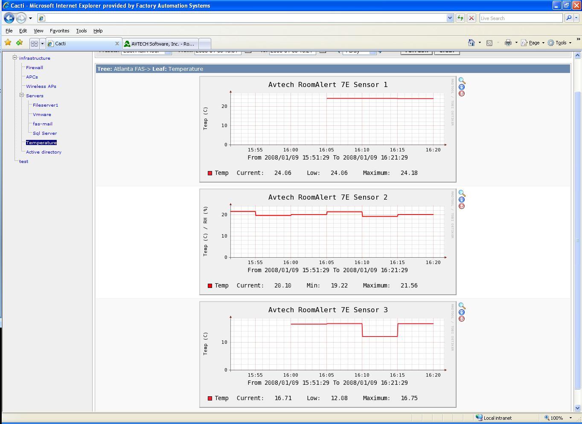Expand toolbar overflow chevron
Viewport: 582px width, 424px height.
pos(578,39)
